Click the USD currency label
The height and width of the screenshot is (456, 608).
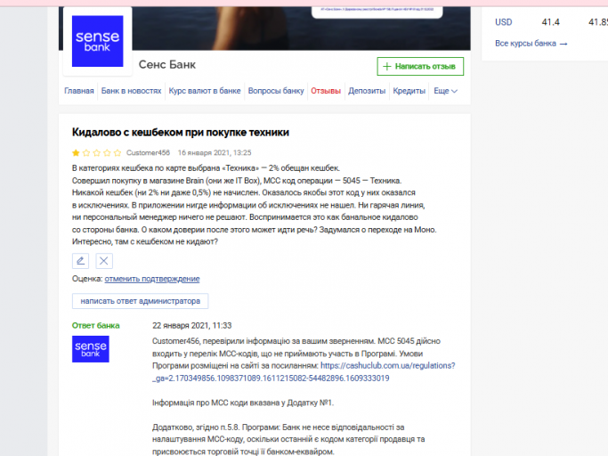[x=503, y=22]
